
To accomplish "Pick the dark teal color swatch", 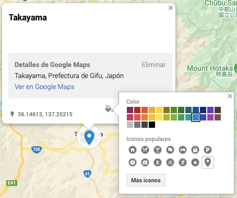I will [188, 110].
